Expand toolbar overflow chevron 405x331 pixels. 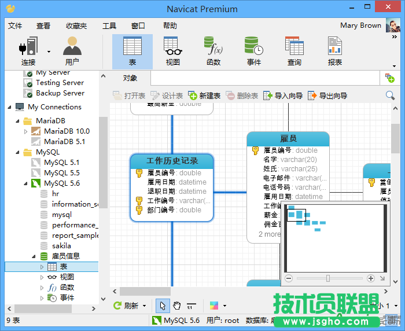click(x=395, y=37)
